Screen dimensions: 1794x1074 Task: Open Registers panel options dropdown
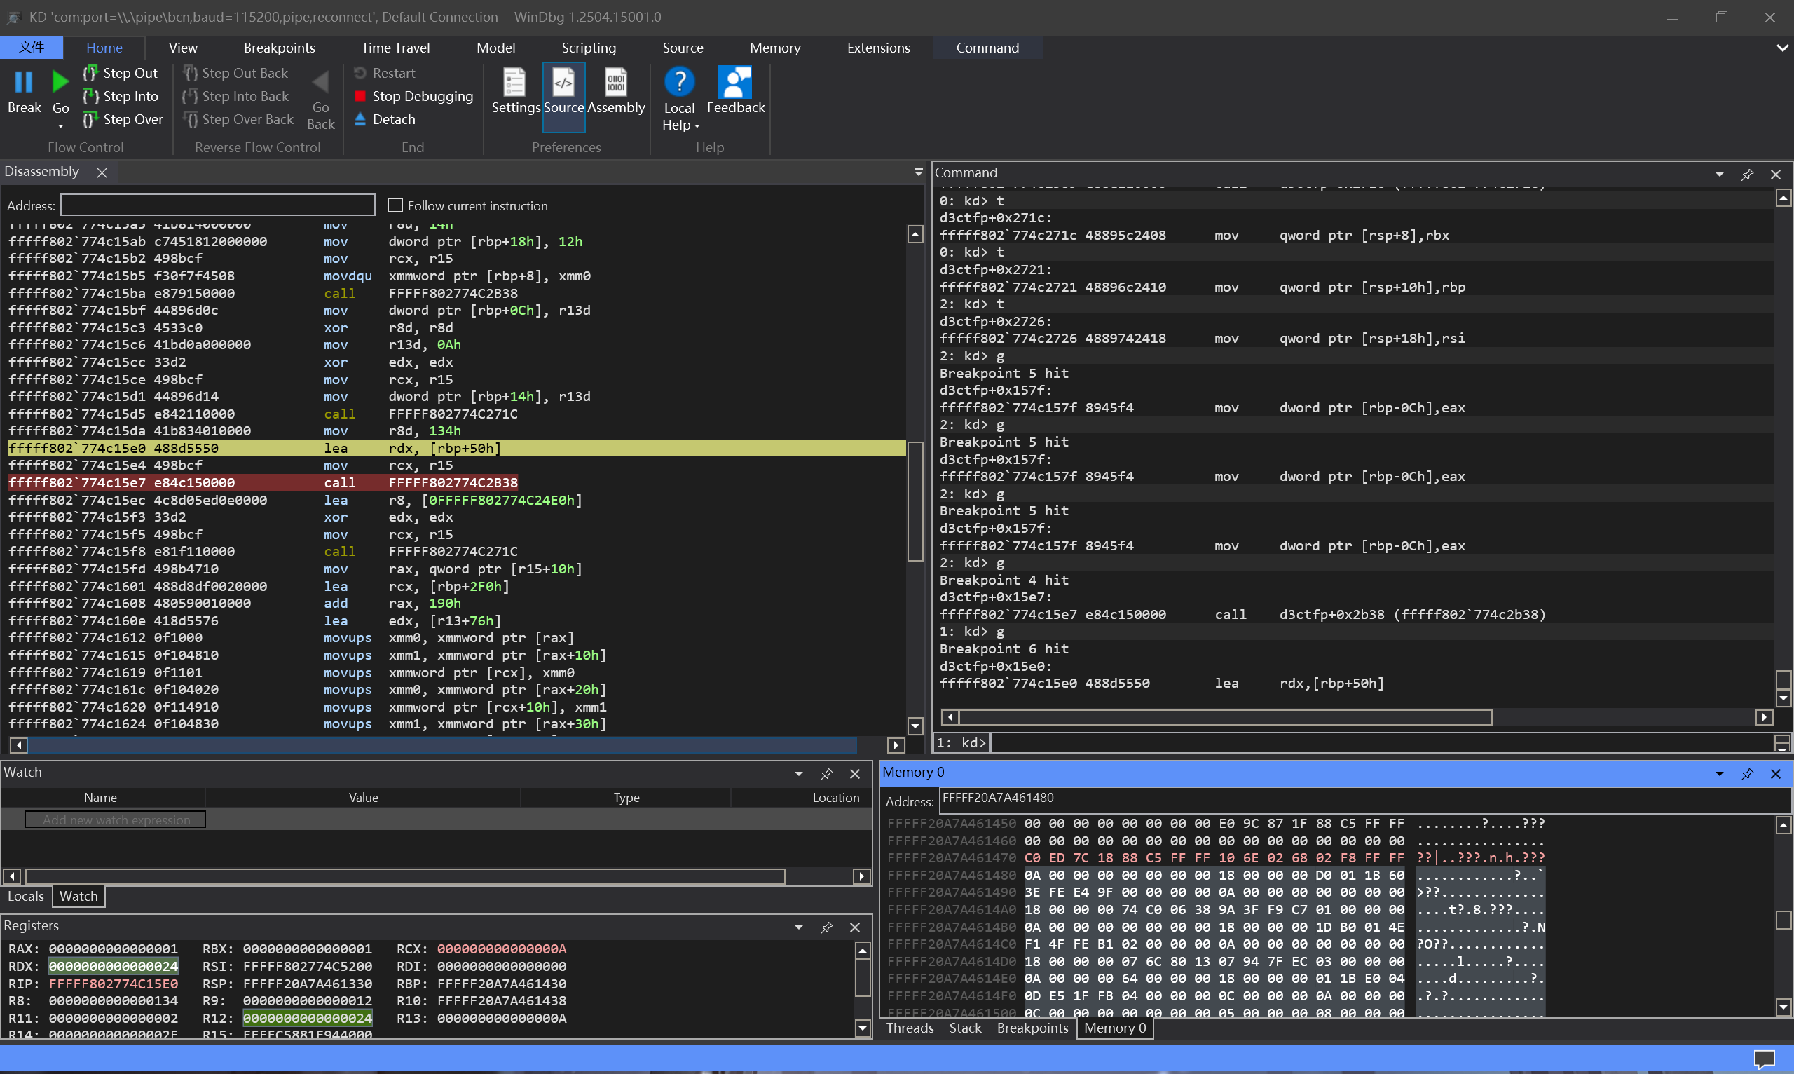point(799,927)
